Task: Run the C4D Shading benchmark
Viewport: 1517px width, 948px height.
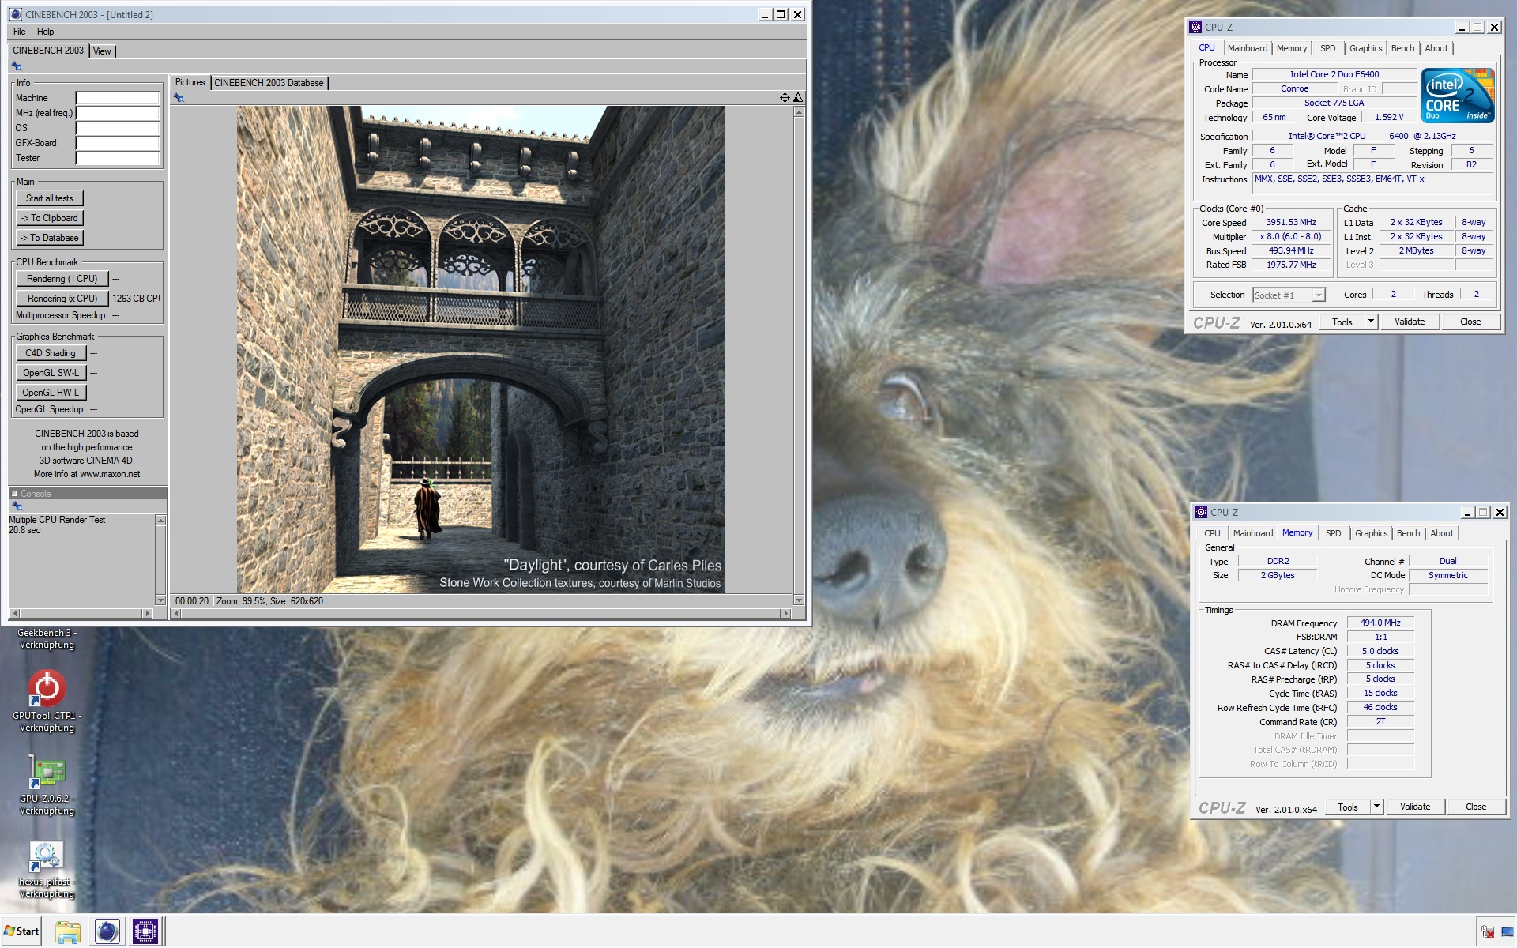Action: [x=51, y=353]
